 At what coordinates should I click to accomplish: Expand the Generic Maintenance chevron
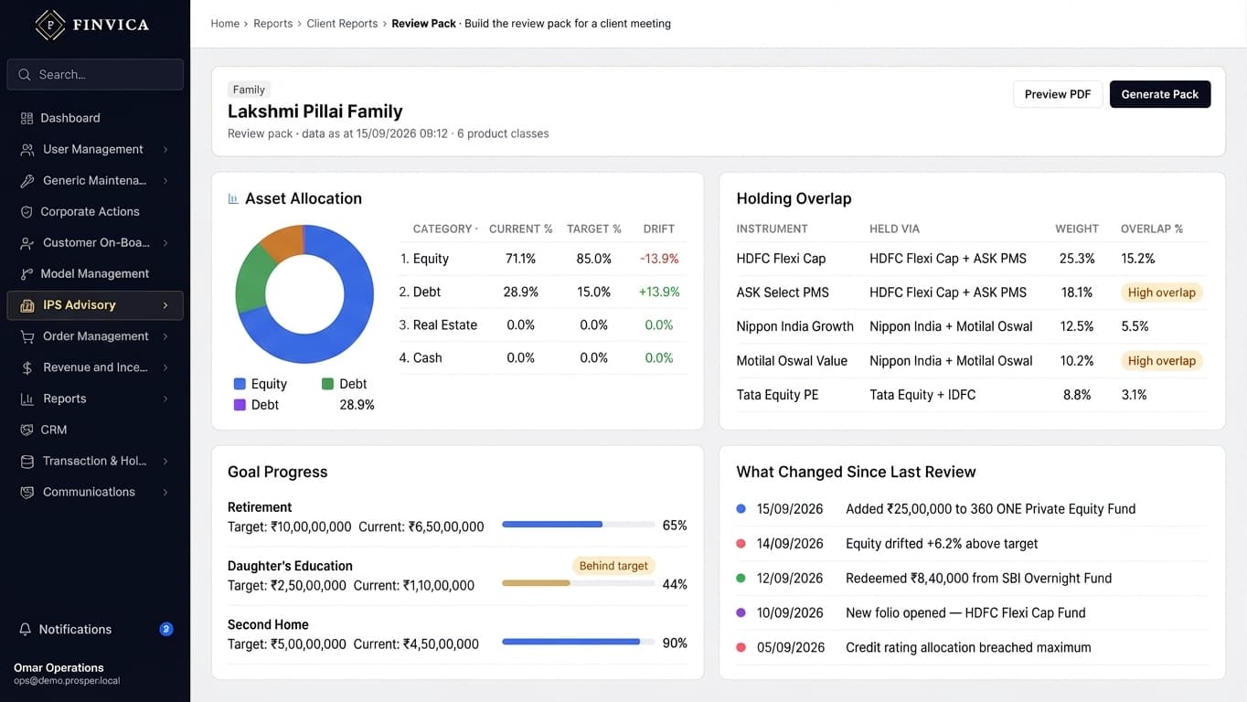pos(165,180)
